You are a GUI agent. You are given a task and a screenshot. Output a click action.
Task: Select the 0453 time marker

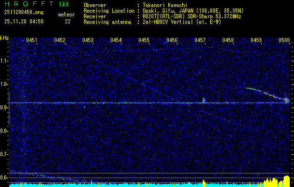88,40
